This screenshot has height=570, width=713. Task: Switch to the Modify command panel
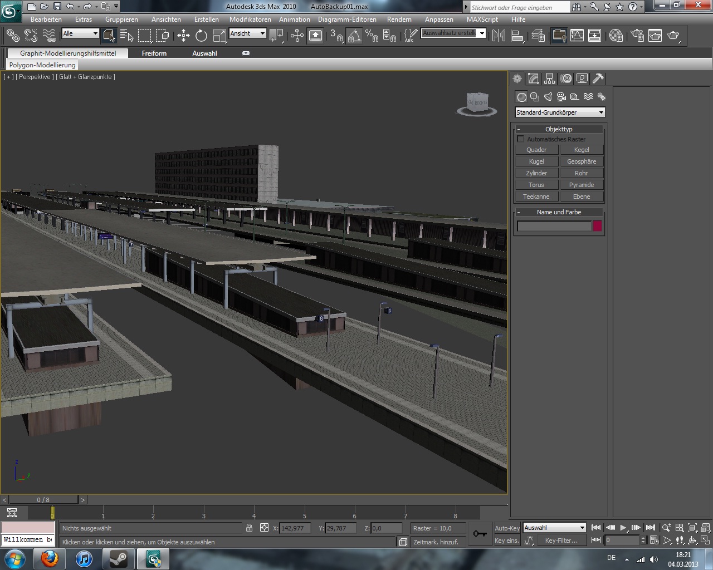pos(533,78)
